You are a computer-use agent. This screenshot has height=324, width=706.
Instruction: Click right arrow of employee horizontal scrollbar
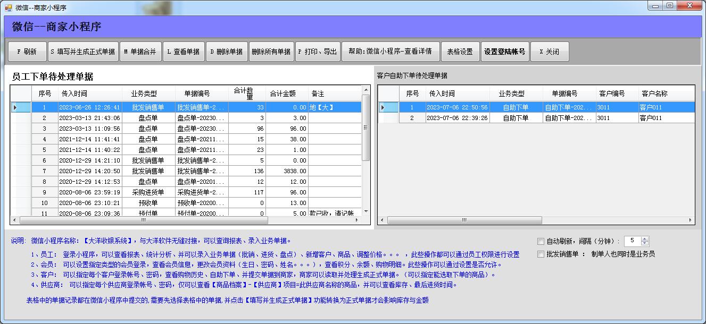(358, 220)
